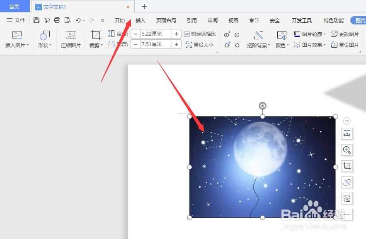Click the replace picture icon in the sidebar
Viewport: 366px width, 239px height.
[347, 198]
